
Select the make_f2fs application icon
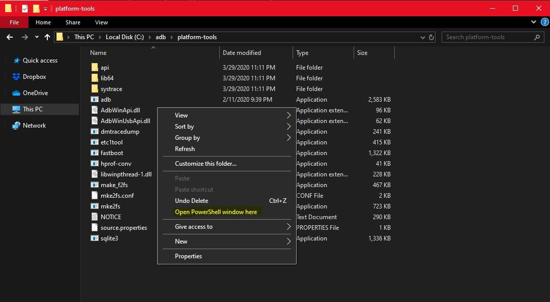[x=95, y=185]
